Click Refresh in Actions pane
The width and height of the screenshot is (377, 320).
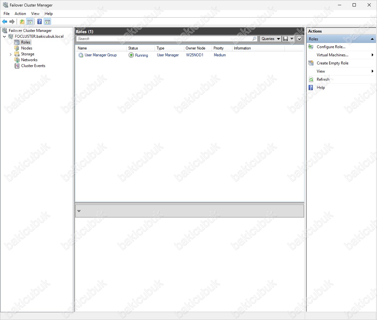point(323,79)
